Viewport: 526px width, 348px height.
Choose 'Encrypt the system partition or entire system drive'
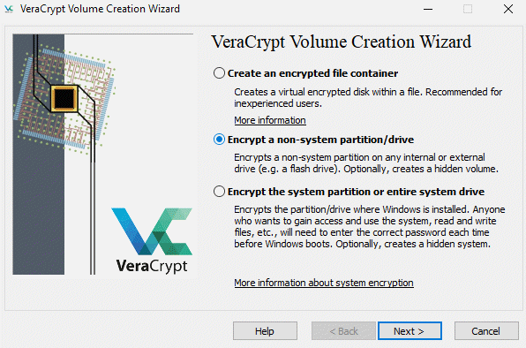[219, 192]
